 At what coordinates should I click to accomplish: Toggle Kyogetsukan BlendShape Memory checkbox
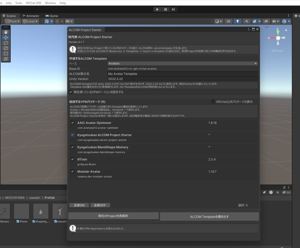73,147
